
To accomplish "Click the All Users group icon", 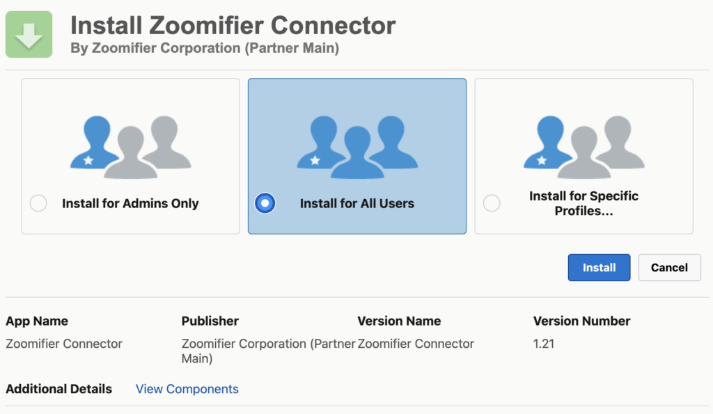I will [x=357, y=147].
